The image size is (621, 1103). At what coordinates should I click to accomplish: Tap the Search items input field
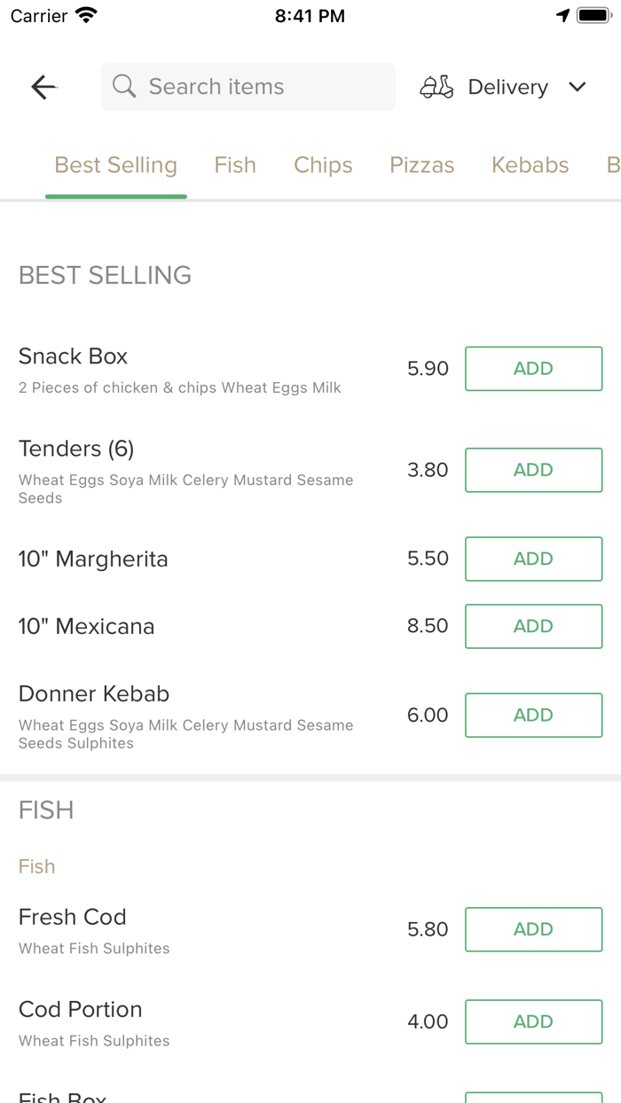pos(248,86)
